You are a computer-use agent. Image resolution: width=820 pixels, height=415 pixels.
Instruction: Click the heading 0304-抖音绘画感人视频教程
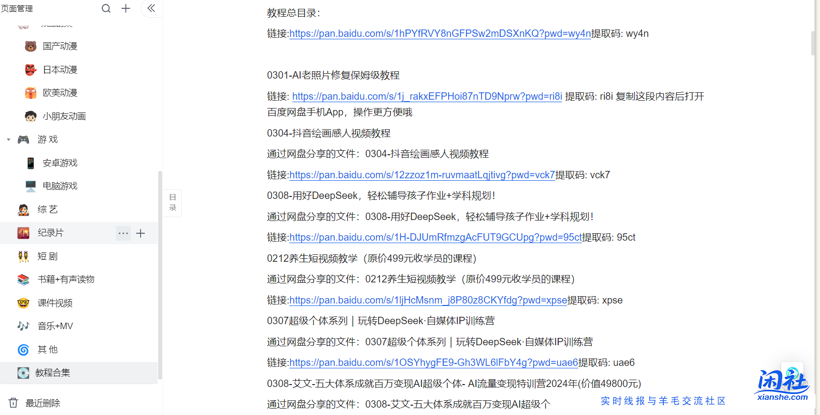[x=329, y=134]
